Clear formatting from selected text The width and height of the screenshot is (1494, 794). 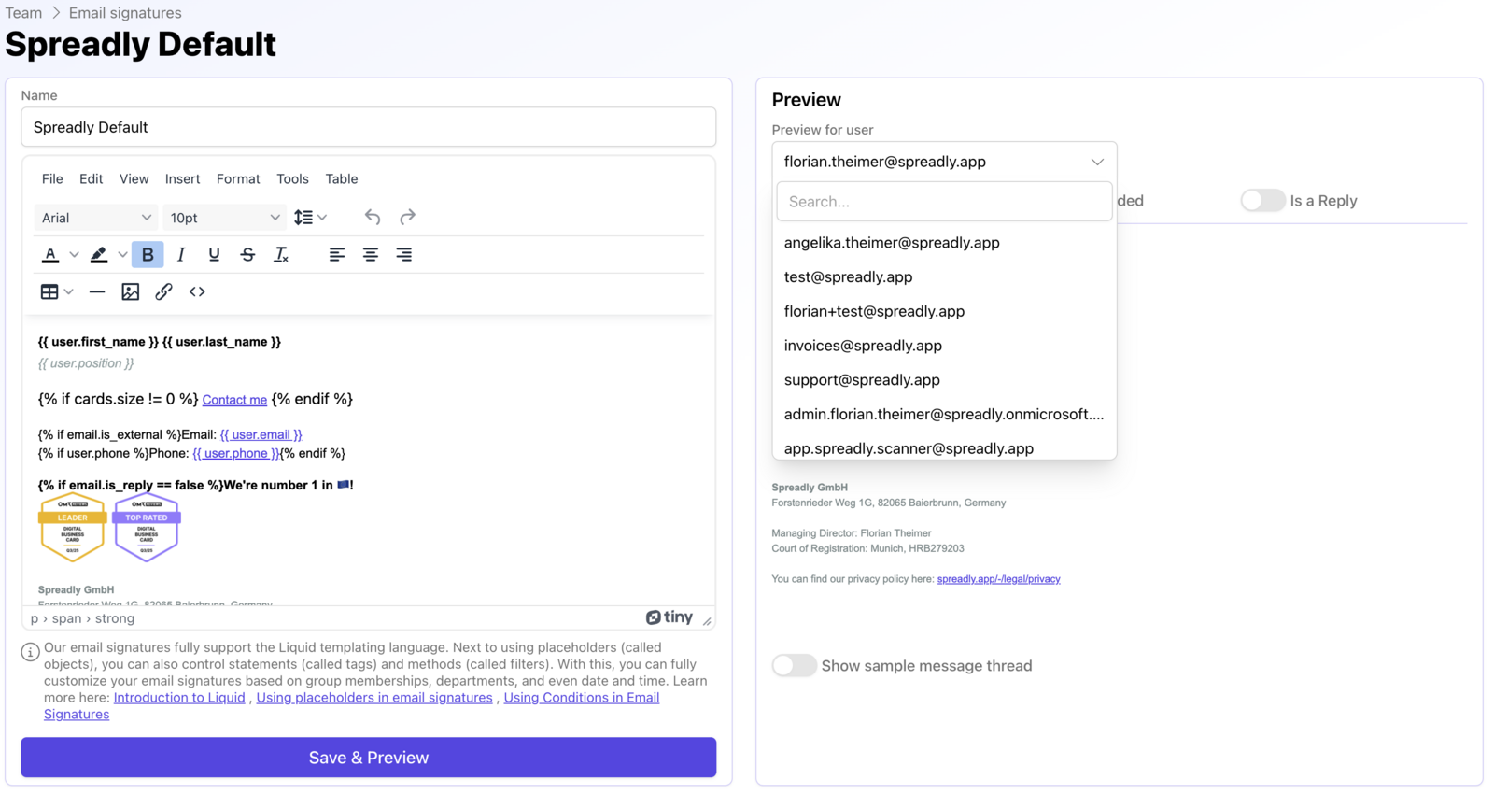pos(280,255)
